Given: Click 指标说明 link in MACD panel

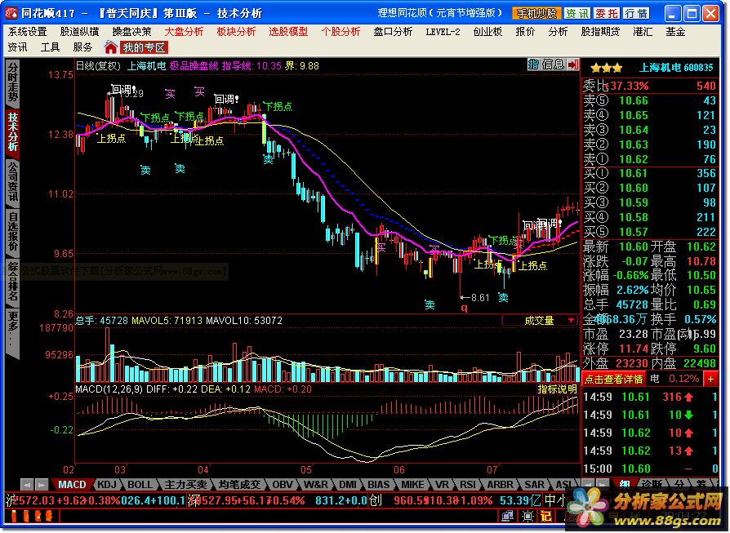Looking at the screenshot, I should click(557, 389).
